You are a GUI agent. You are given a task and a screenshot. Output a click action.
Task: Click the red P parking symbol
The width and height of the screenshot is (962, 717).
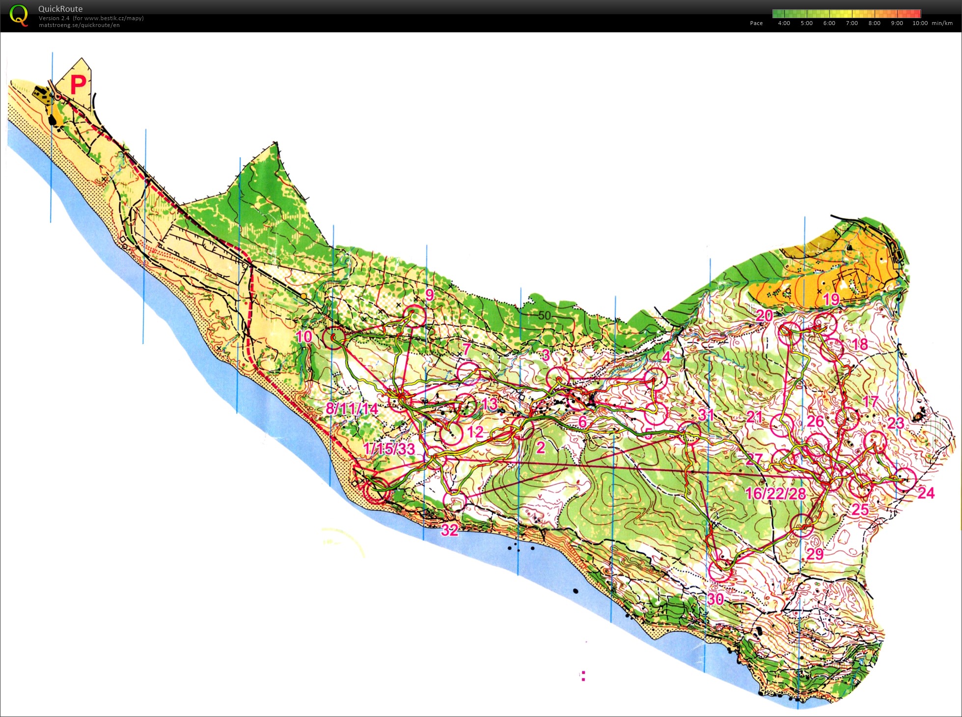[78, 84]
